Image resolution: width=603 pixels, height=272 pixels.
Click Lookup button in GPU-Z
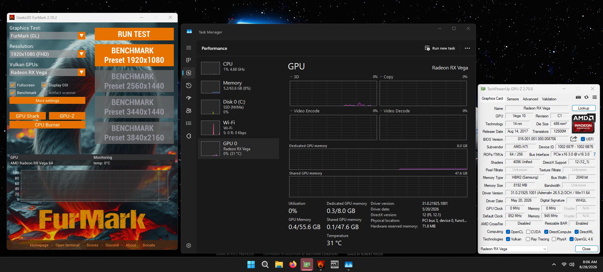tap(583, 108)
